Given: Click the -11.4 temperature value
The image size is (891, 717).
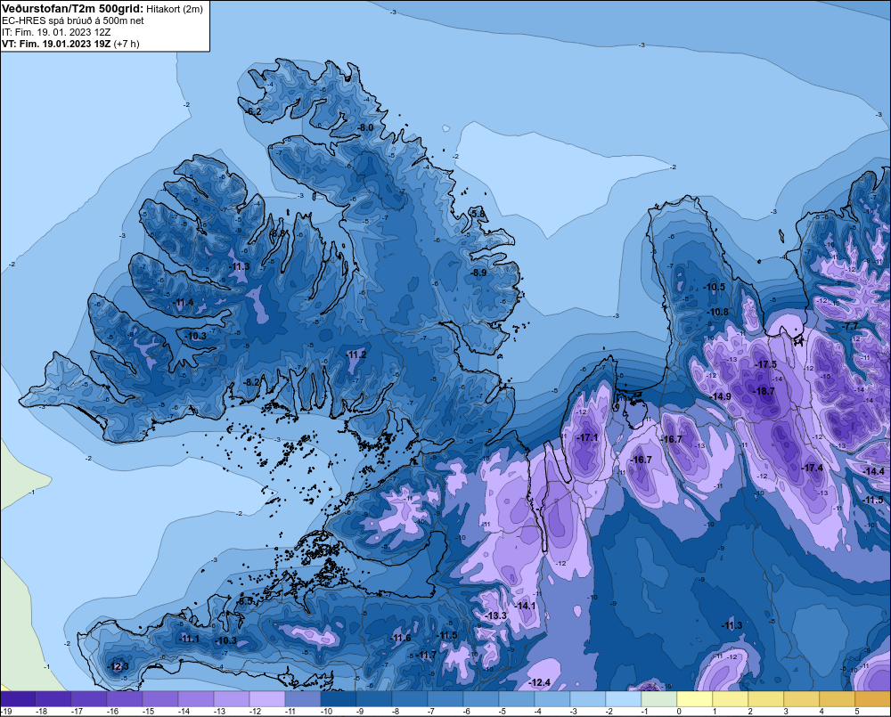Looking at the screenshot, I should [x=183, y=302].
